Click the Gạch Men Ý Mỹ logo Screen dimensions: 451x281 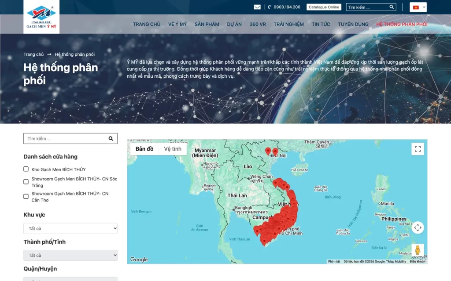tap(41, 17)
